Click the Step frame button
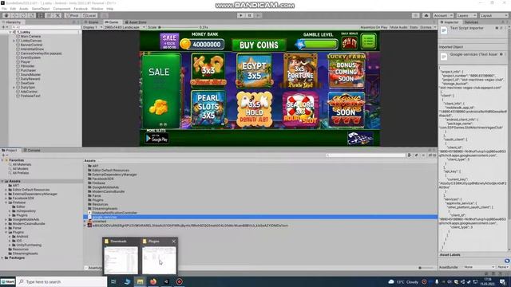 [x=258, y=15]
